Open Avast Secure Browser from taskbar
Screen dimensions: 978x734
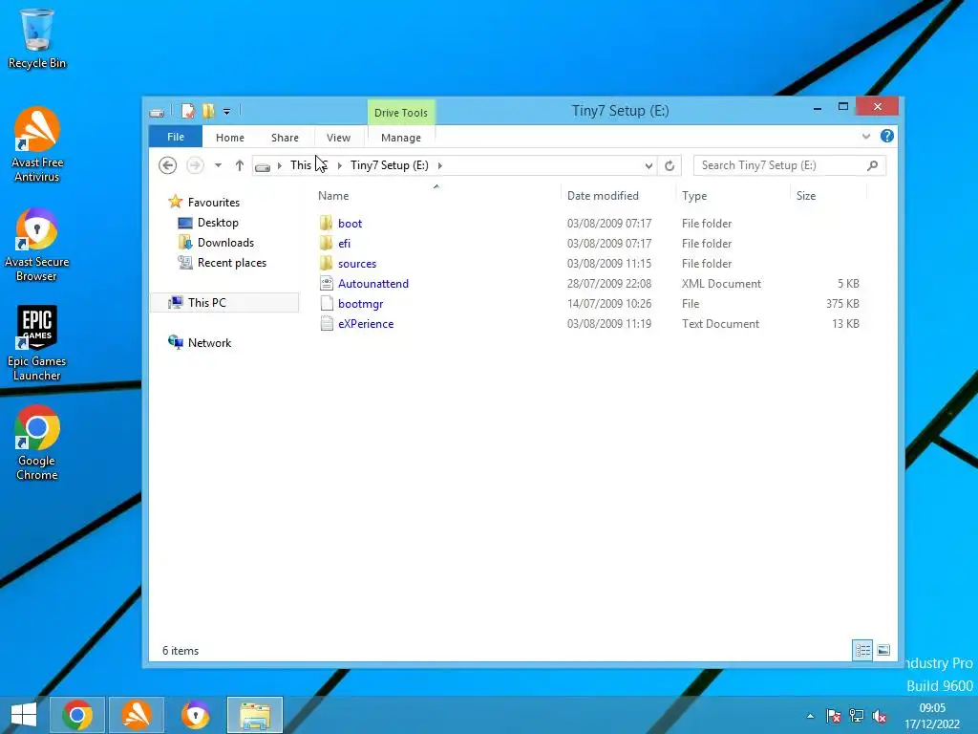(x=195, y=715)
